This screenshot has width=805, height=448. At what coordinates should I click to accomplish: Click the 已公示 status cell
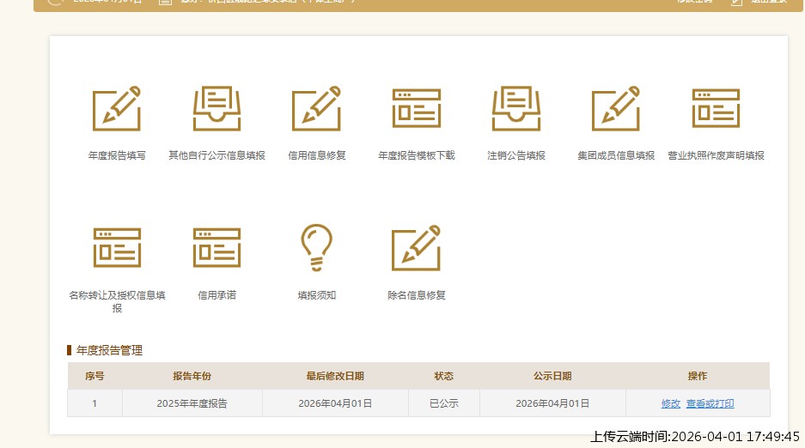(x=444, y=403)
